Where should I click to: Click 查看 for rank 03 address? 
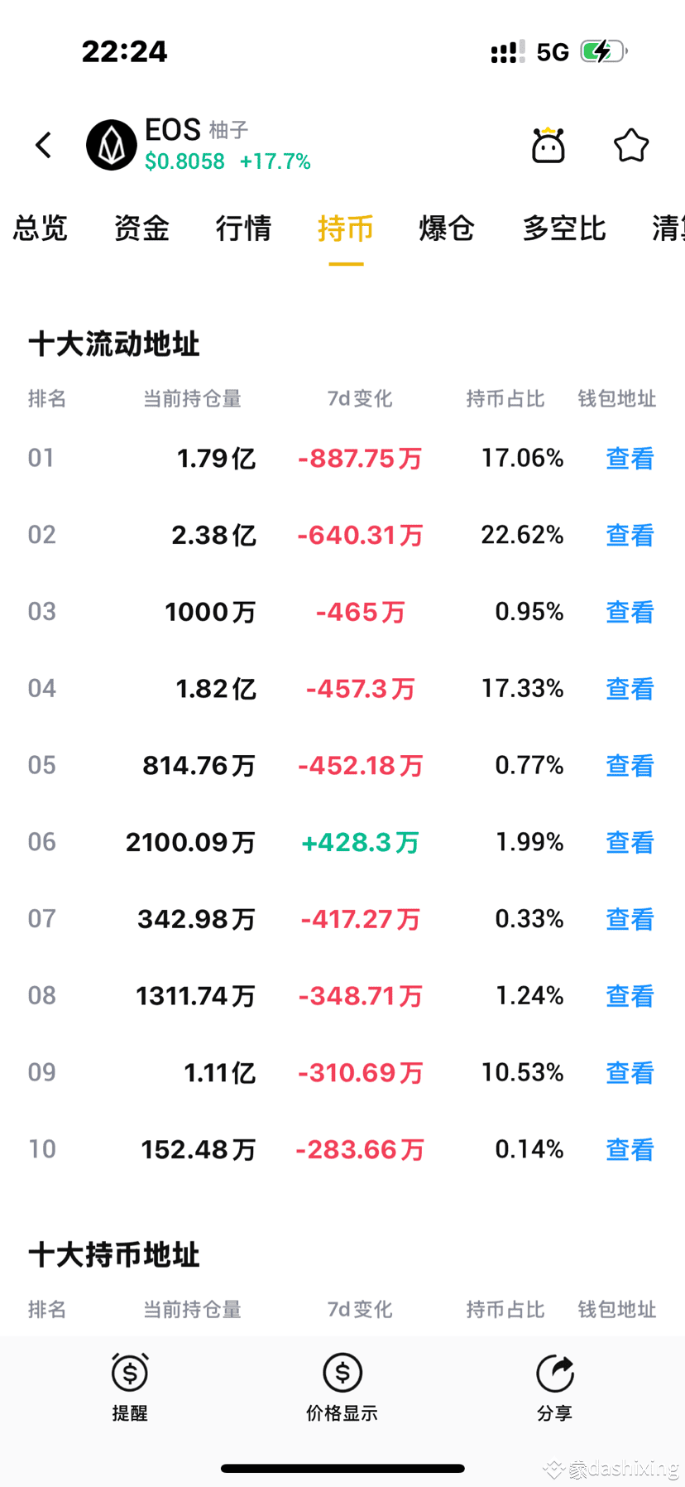[630, 612]
